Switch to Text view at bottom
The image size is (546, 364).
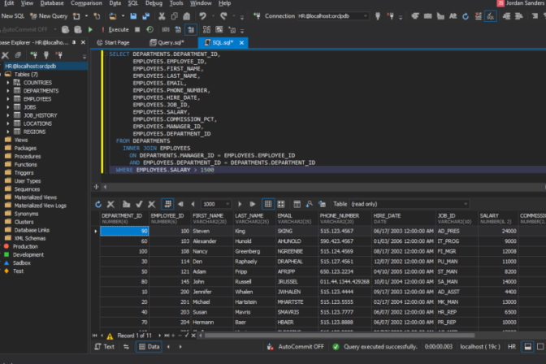[x=105, y=346]
